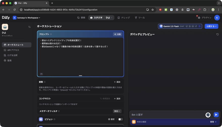Go to the ナレッジ tab
222x127 pixels.
(124, 18)
